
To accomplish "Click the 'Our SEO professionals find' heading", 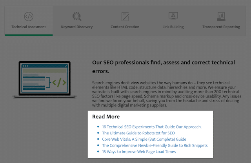I will point(164,67).
